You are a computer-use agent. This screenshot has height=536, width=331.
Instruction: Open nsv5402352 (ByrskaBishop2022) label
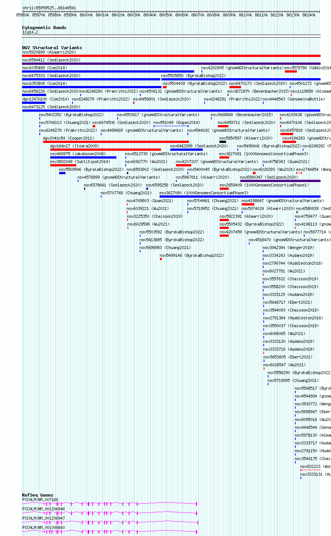point(72,115)
